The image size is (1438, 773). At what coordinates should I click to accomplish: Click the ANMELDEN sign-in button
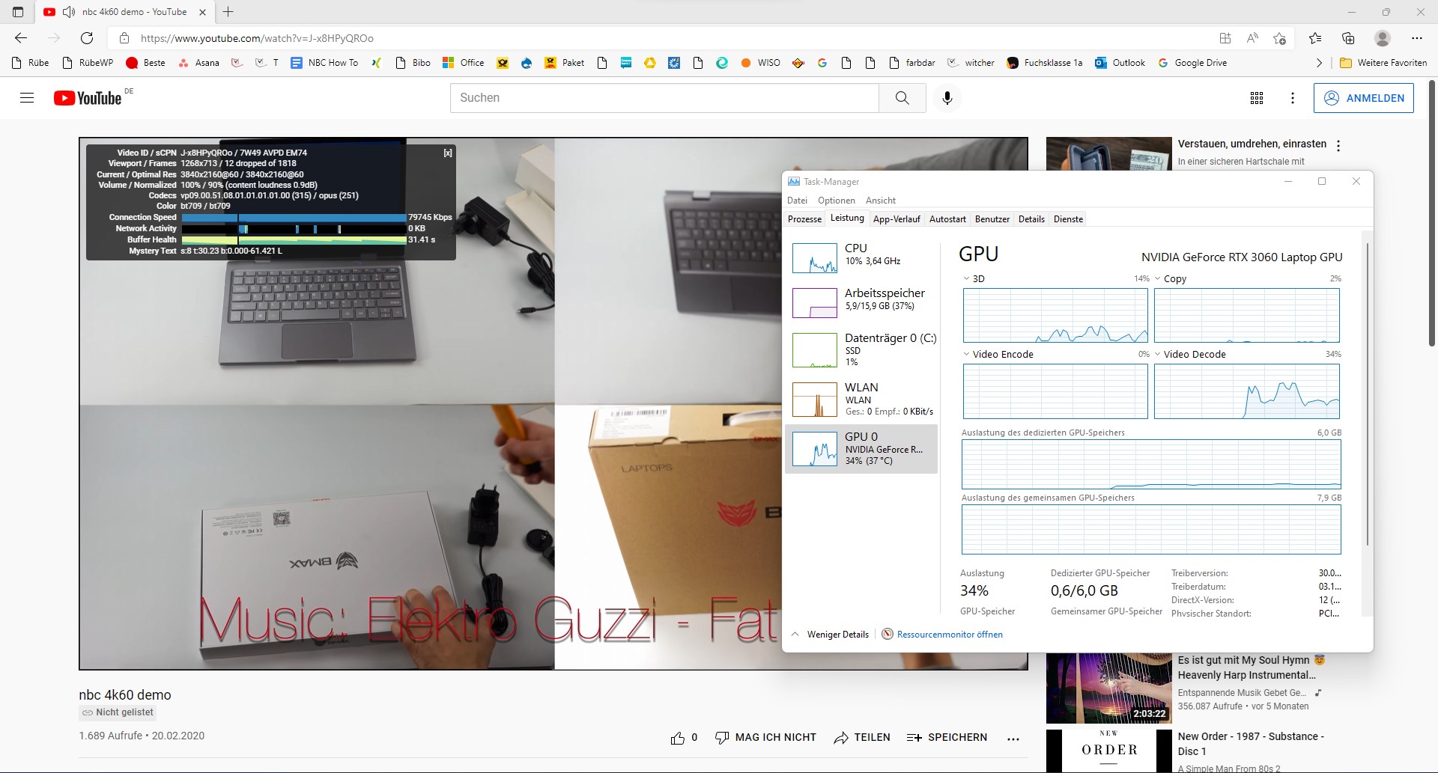(x=1363, y=98)
